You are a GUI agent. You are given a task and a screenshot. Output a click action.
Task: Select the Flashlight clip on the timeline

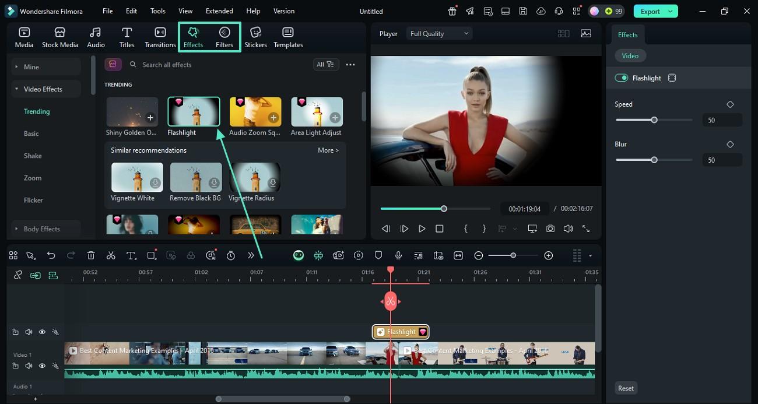(401, 332)
